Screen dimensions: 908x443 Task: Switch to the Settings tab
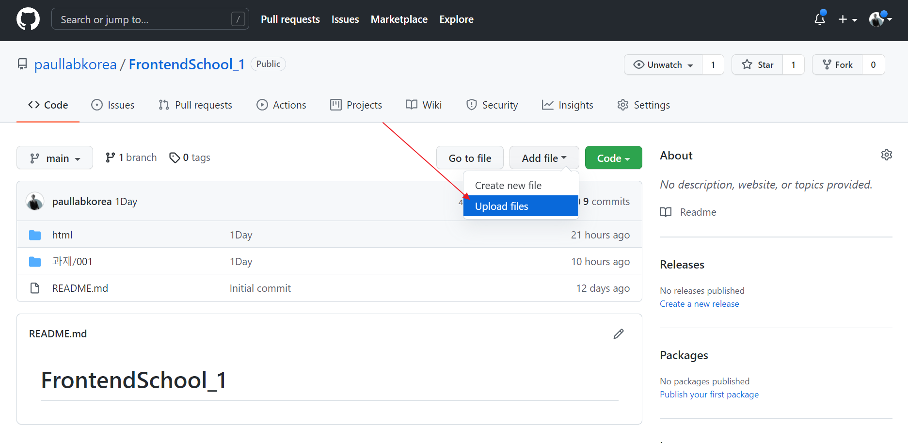(643, 105)
